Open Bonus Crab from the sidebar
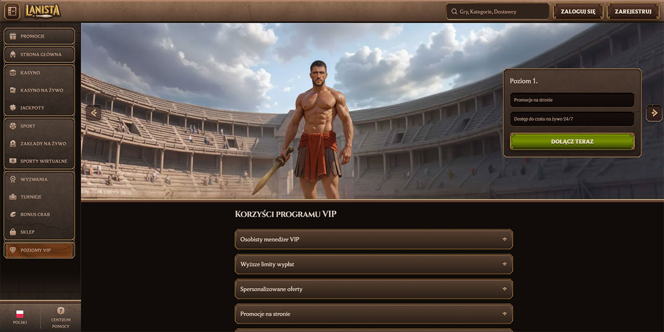 39,214
